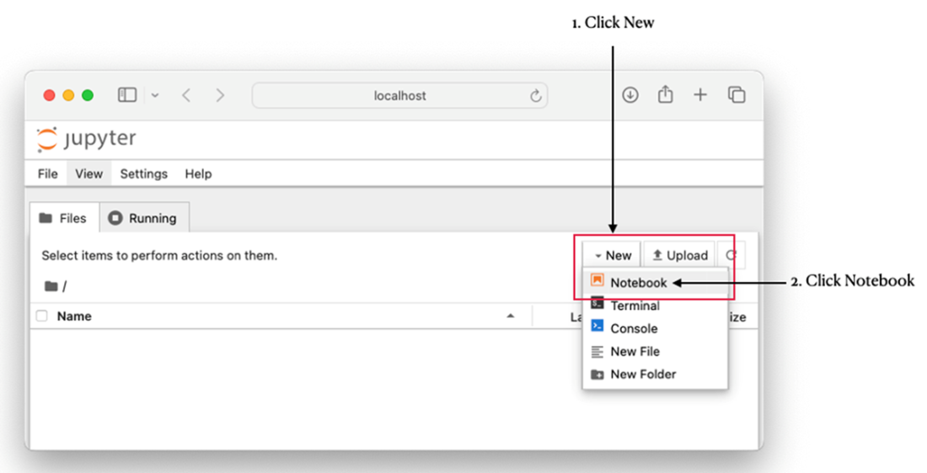927x473 pixels.
Task: Choose Notebook from the New menu
Action: click(x=638, y=283)
